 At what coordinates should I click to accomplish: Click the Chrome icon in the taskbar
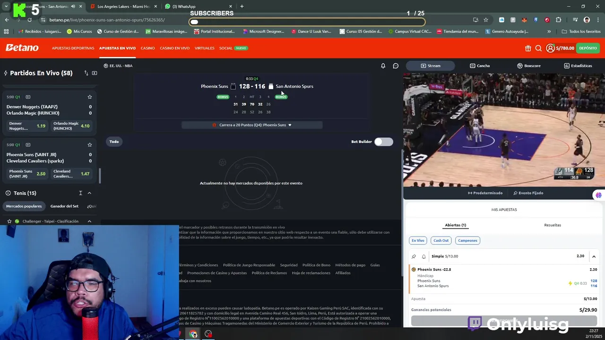point(193,334)
